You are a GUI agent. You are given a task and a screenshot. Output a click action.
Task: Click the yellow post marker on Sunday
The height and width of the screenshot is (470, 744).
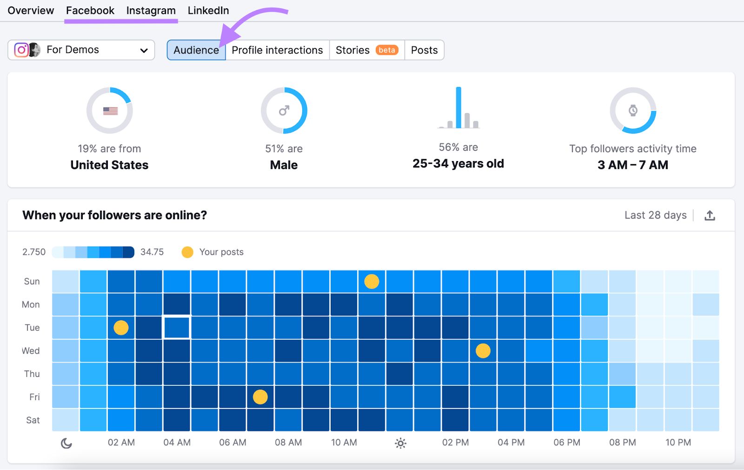point(372,281)
